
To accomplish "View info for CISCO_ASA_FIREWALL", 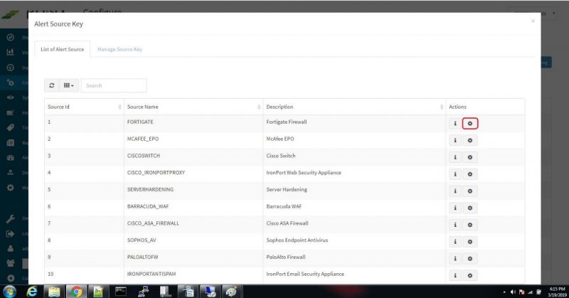I will (x=455, y=225).
